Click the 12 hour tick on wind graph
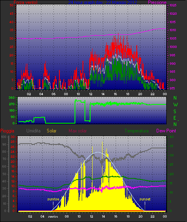 pyautogui.click(x=91, y=94)
